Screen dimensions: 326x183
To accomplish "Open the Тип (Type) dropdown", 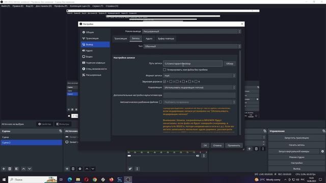I will [x=192, y=46].
